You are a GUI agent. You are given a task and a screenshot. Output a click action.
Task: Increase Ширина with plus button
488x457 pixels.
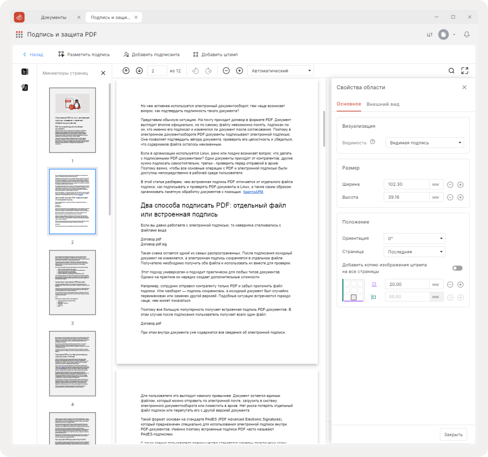click(461, 184)
